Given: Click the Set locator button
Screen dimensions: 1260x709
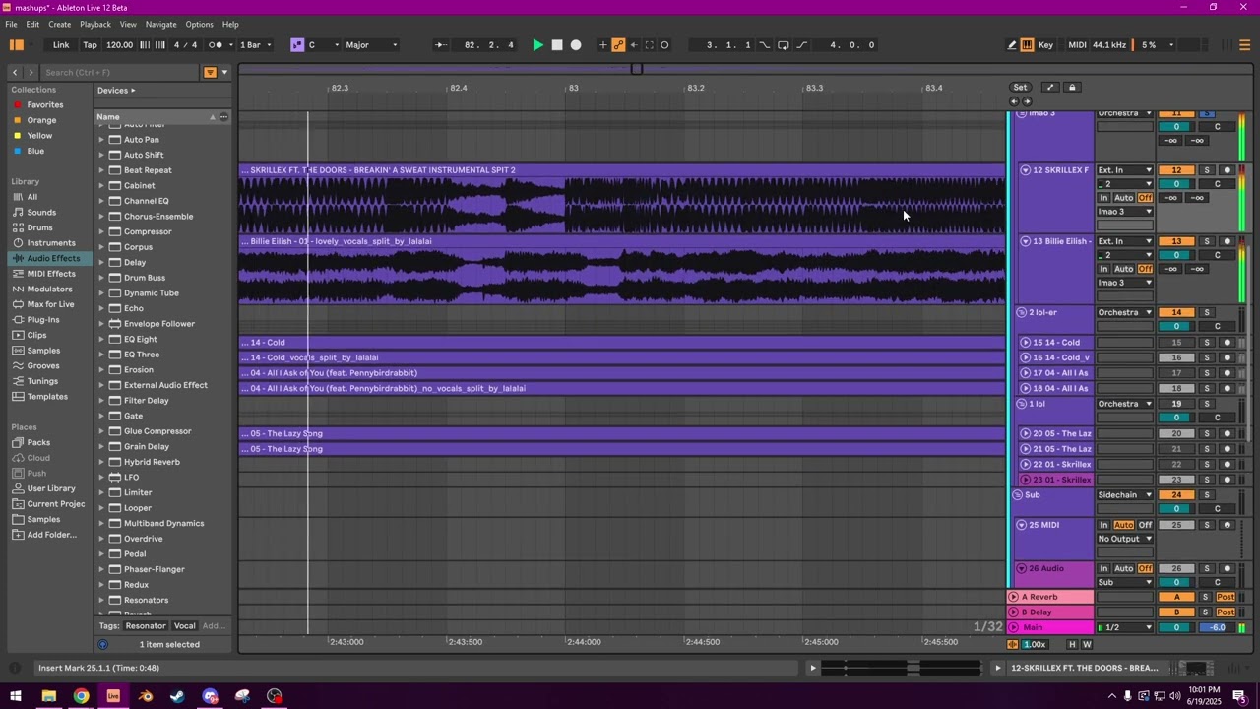Looking at the screenshot, I should point(1021,88).
